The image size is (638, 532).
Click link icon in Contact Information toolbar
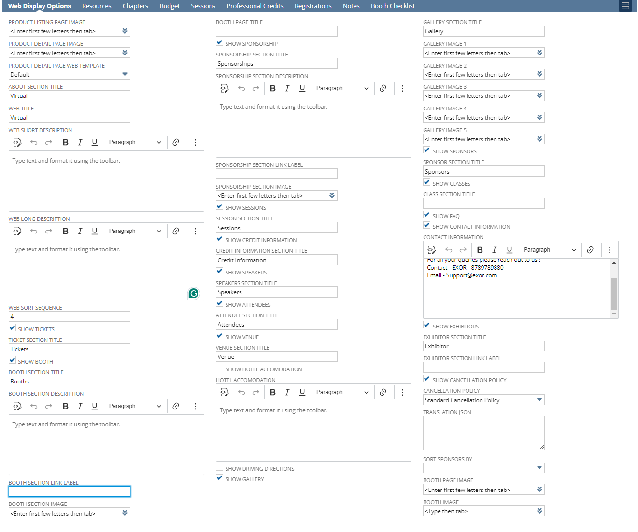pos(590,250)
